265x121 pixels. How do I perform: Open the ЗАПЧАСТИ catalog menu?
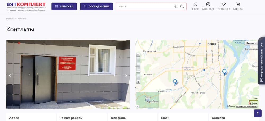click(64, 6)
